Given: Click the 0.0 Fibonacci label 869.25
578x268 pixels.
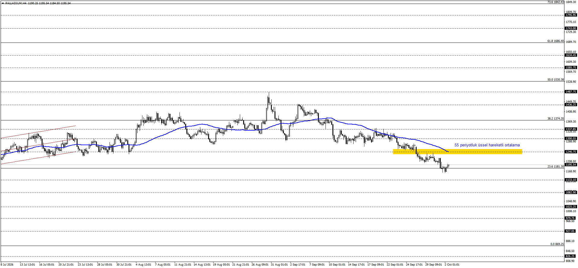Looking at the screenshot, I should tap(557, 244).
